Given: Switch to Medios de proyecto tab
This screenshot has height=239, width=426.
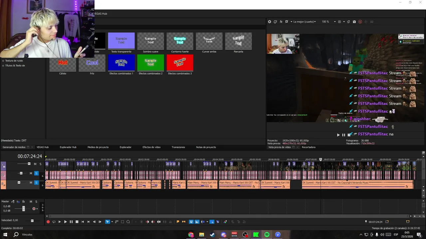Looking at the screenshot, I should [x=98, y=147].
